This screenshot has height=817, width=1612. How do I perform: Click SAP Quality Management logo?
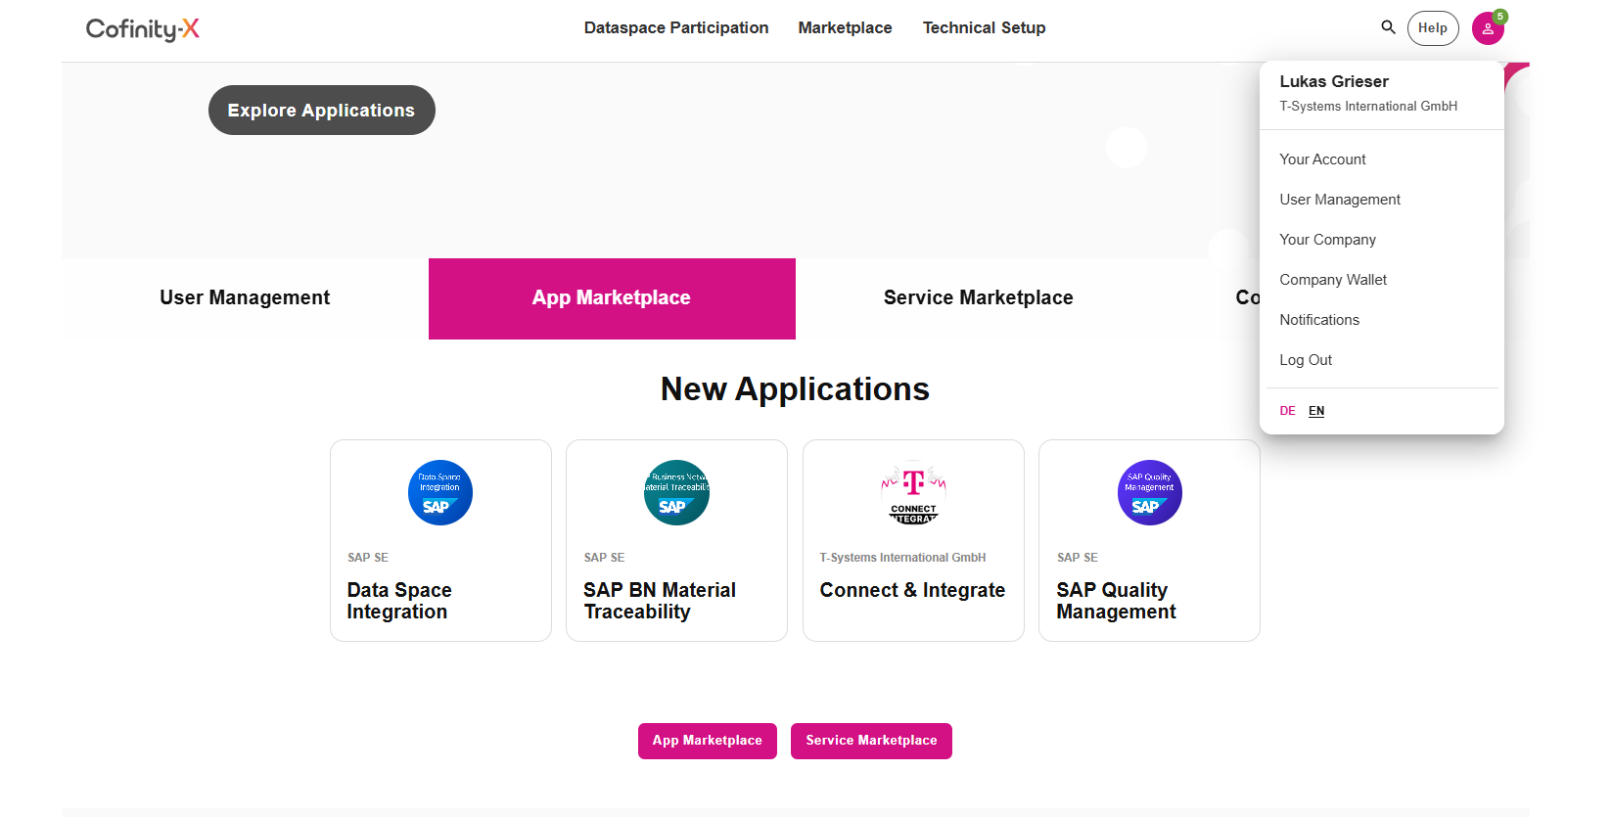pos(1150,492)
